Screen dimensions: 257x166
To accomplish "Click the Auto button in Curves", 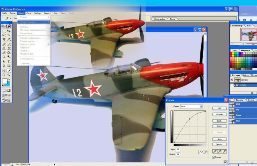I will tap(219, 139).
